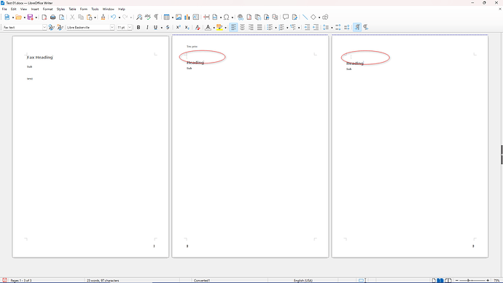The width and height of the screenshot is (503, 283).
Task: Toggle Italic formatting
Action: click(147, 28)
